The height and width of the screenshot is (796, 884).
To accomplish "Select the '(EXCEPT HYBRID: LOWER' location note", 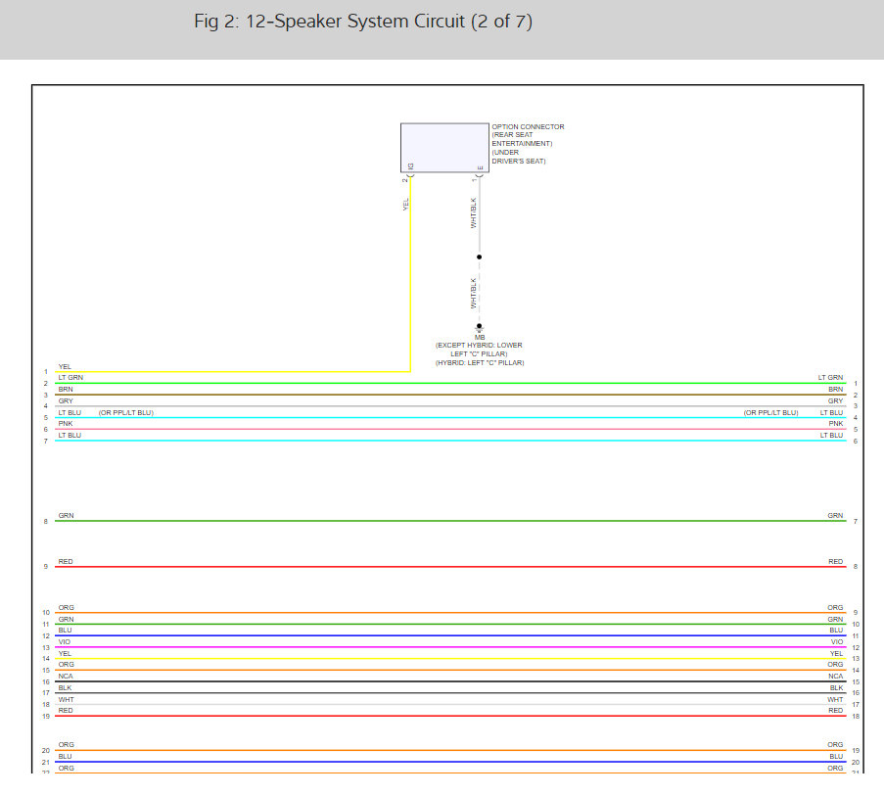I will (x=480, y=345).
